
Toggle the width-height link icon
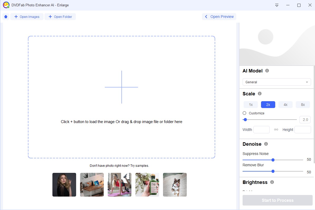coord(276,130)
